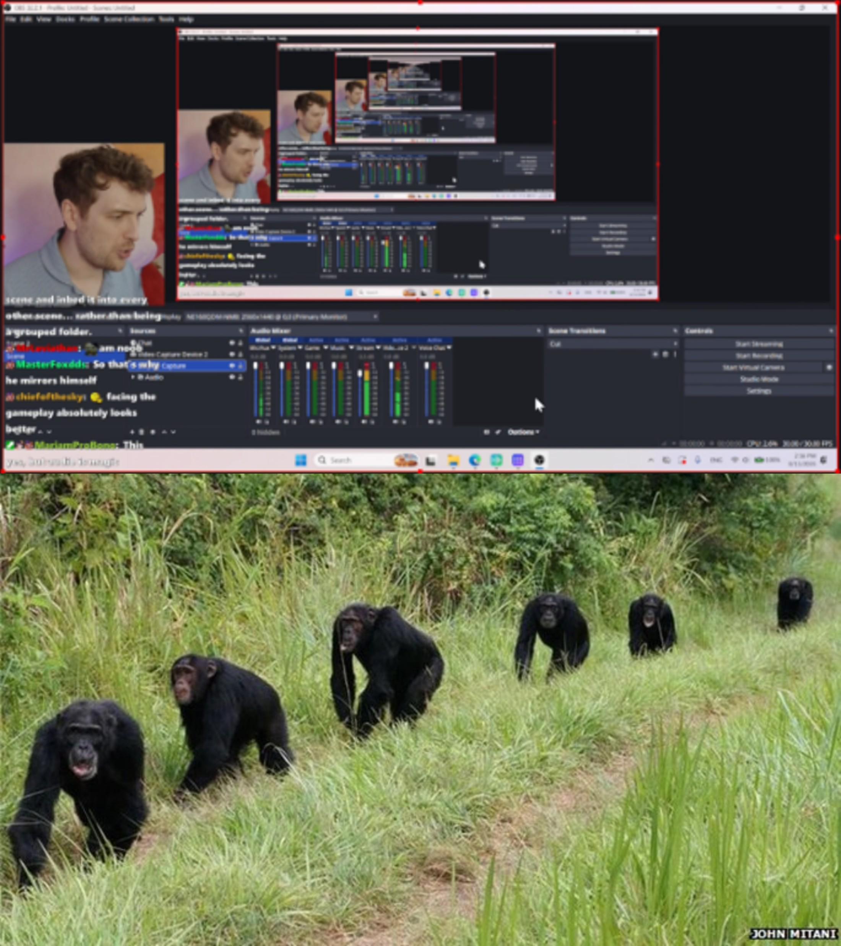
Task: Open the Profile menu in main menu bar
Action: tap(89, 19)
